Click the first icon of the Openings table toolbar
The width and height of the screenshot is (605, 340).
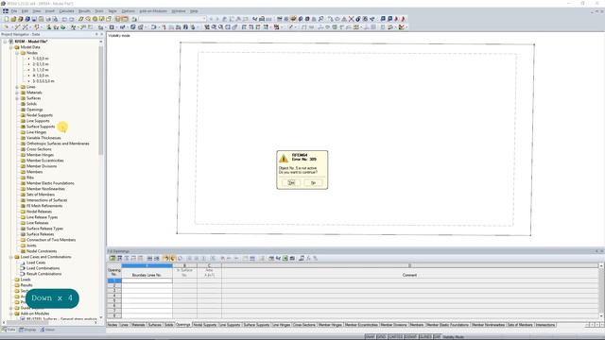pos(112,258)
